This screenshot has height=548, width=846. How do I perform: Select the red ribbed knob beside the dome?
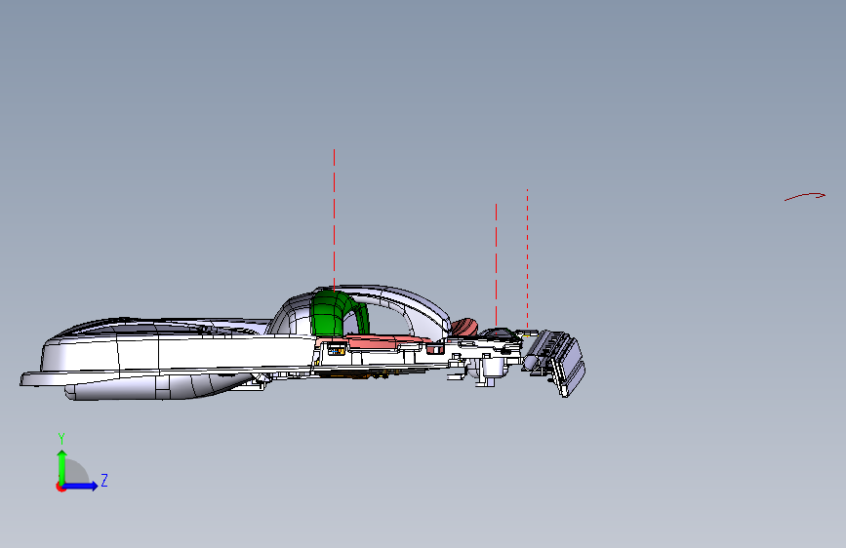coord(465,327)
